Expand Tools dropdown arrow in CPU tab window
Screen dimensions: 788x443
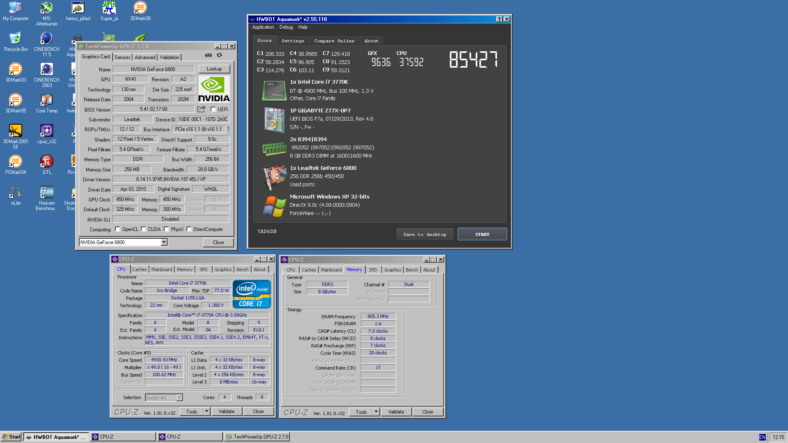206,411
